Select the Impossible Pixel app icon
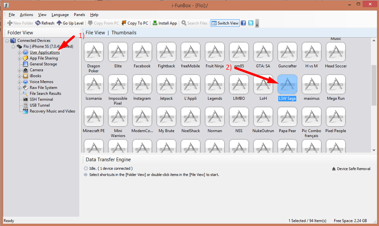 pos(118,84)
